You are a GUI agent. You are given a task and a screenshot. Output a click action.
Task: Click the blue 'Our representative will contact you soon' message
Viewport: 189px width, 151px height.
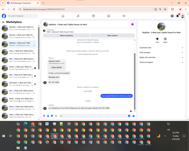click(x=116, y=96)
